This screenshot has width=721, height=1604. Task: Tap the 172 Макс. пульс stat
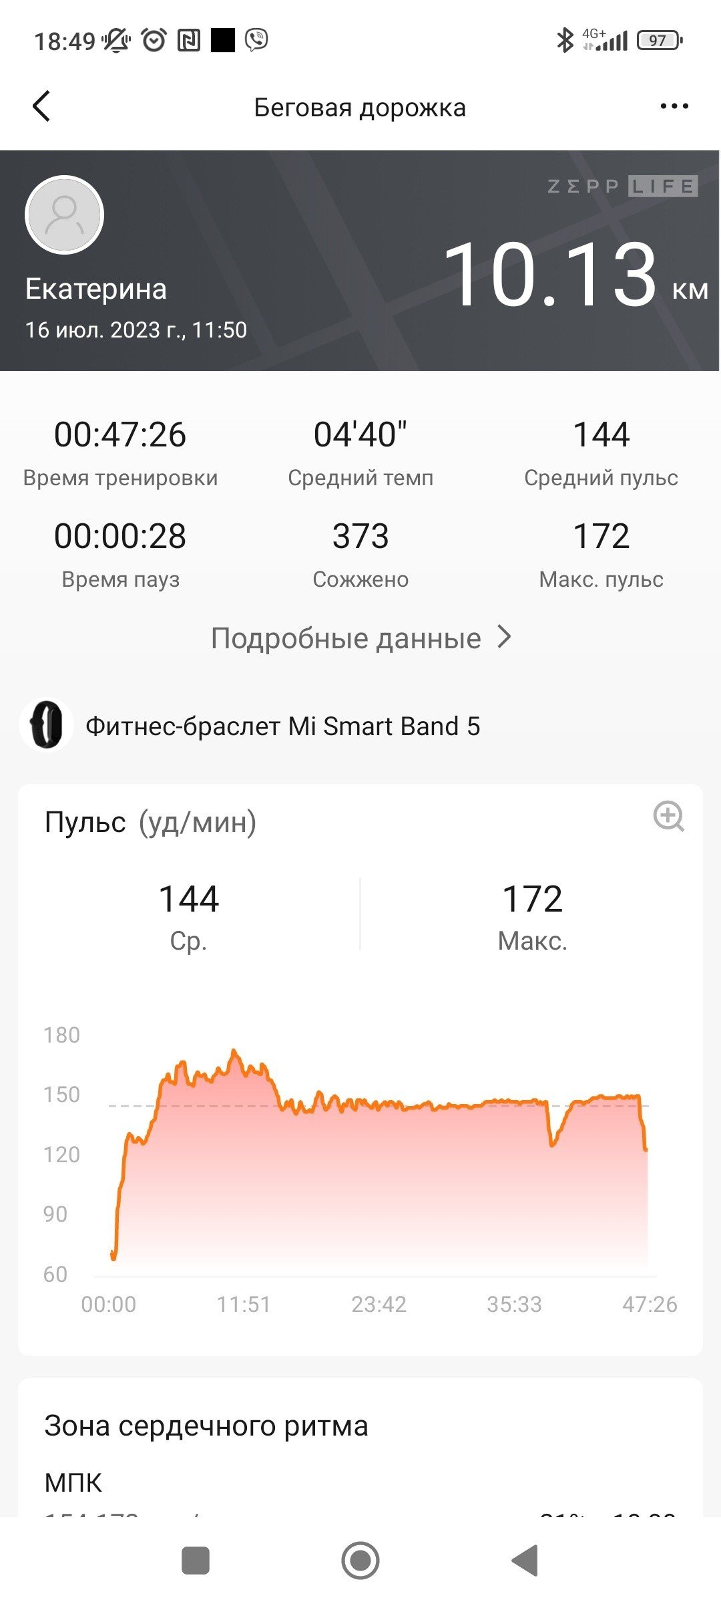point(601,553)
